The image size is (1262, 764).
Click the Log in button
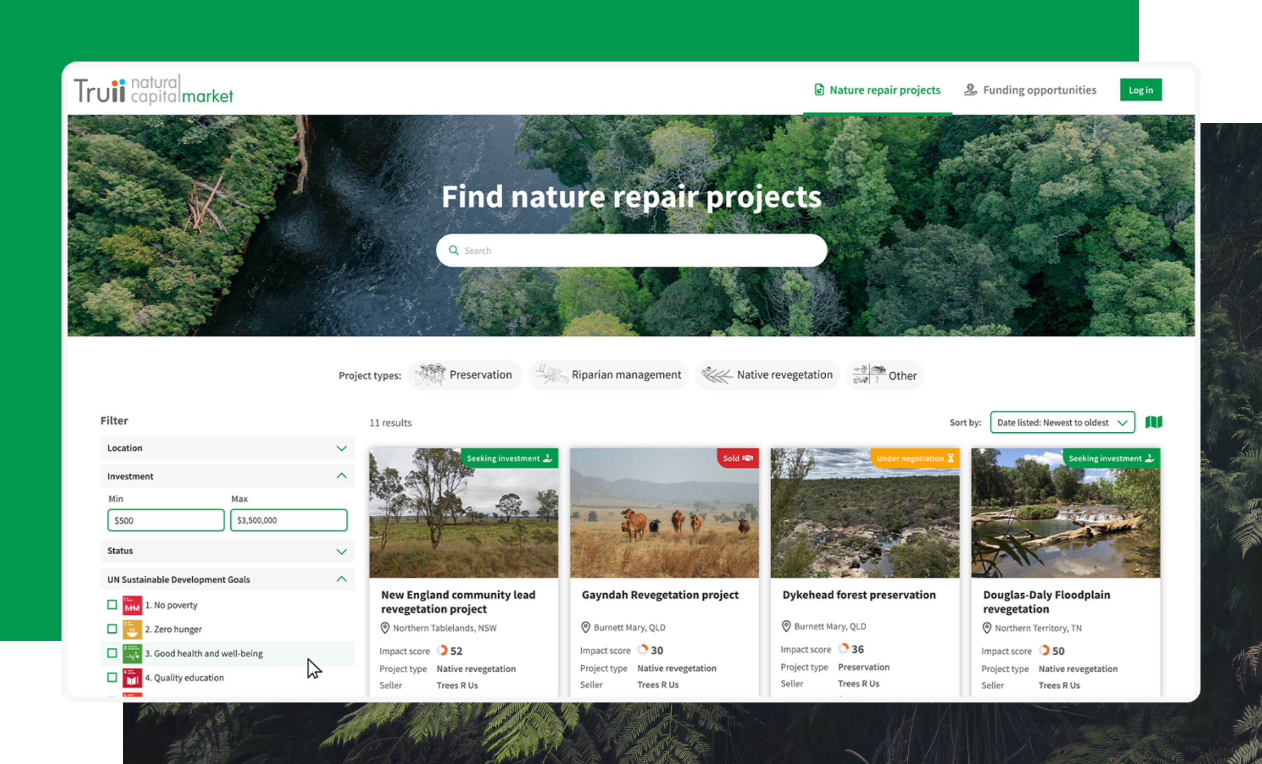(1141, 90)
